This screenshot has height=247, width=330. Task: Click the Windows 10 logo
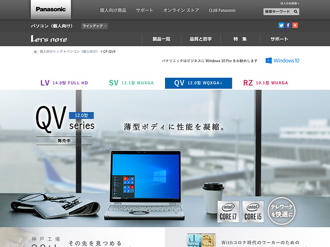(x=282, y=61)
